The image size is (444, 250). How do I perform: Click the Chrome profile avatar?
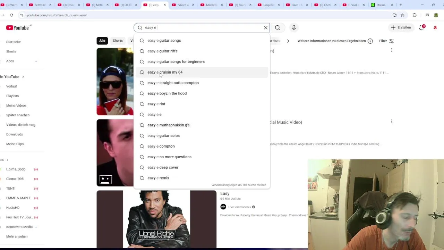436,15
